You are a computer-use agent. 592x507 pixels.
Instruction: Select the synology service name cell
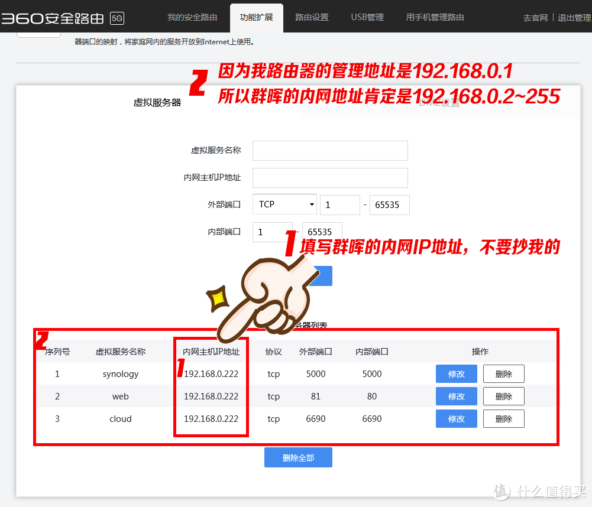pyautogui.click(x=121, y=374)
